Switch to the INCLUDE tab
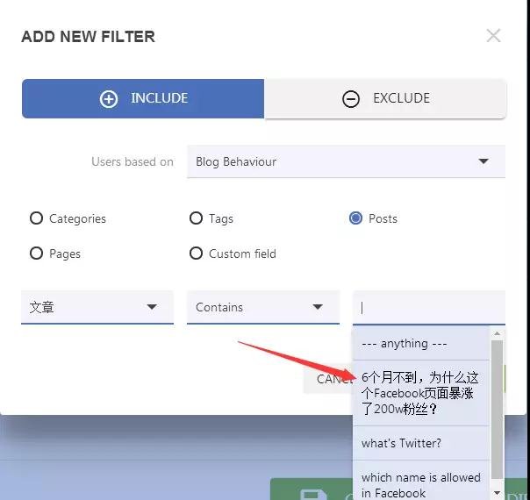Viewport: 530px width, 500px height. click(x=143, y=99)
